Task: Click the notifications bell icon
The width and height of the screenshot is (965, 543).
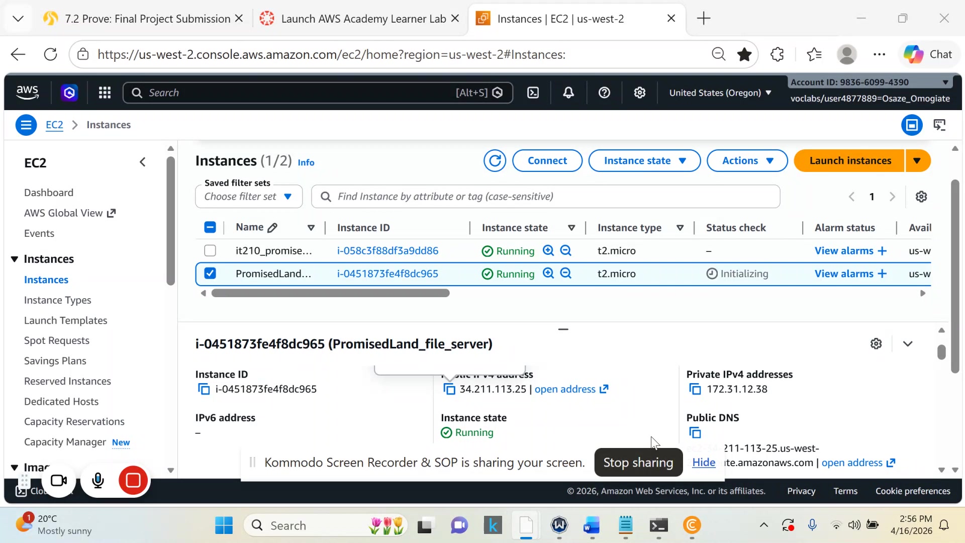Action: point(568,93)
